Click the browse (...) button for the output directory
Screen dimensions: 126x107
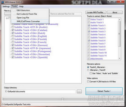pos(79,91)
